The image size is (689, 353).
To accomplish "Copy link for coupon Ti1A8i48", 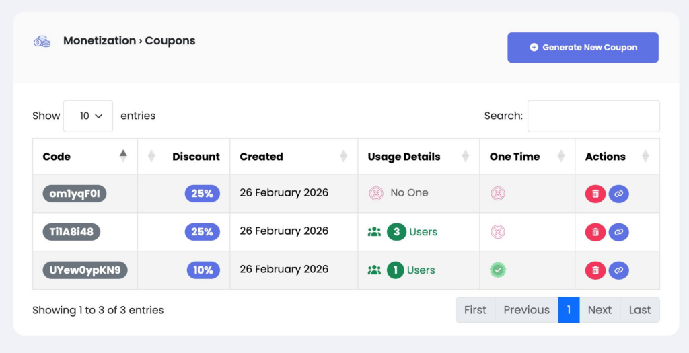I will tap(618, 233).
